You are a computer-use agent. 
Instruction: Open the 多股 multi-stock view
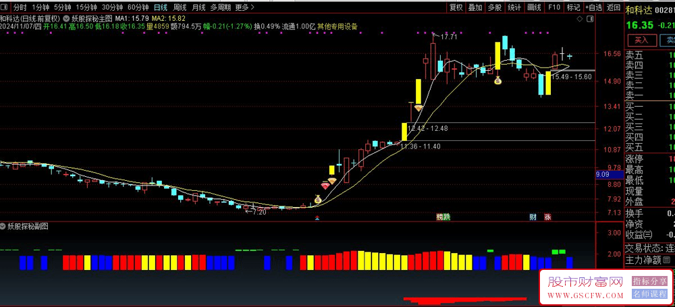(495, 7)
